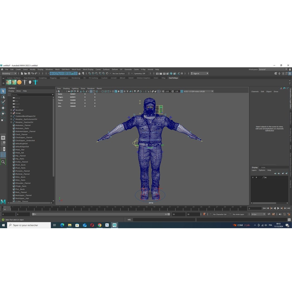Open the Mesh Tools menu
Image resolution: width=292 pixels, height=292 pixels.
pos(76,69)
